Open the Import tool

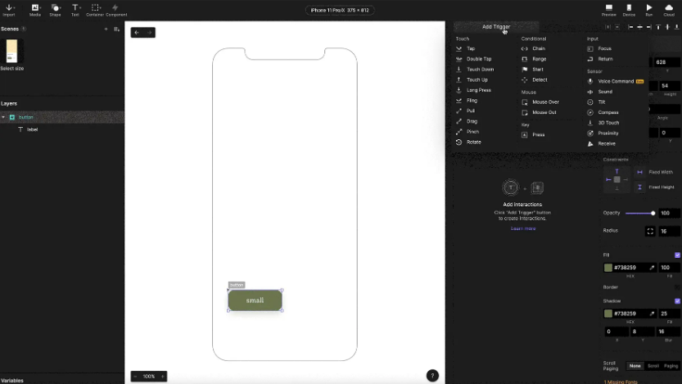click(9, 10)
